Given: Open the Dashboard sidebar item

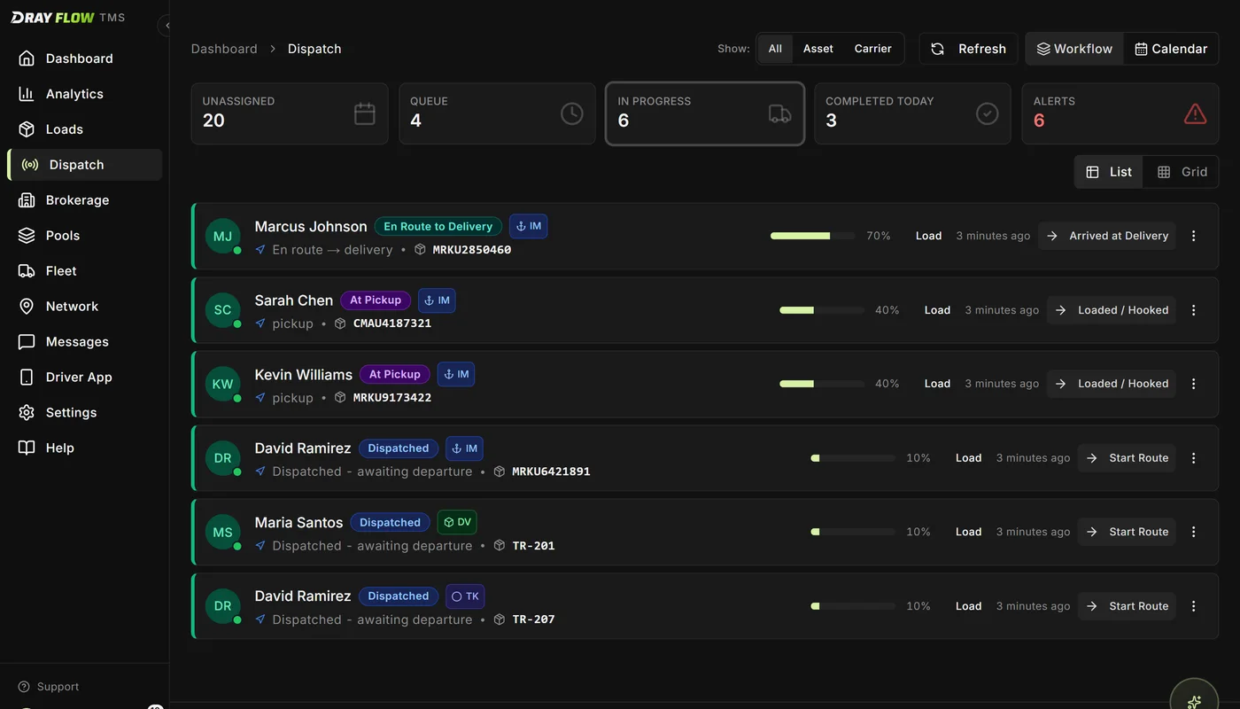Looking at the screenshot, I should click(x=84, y=58).
